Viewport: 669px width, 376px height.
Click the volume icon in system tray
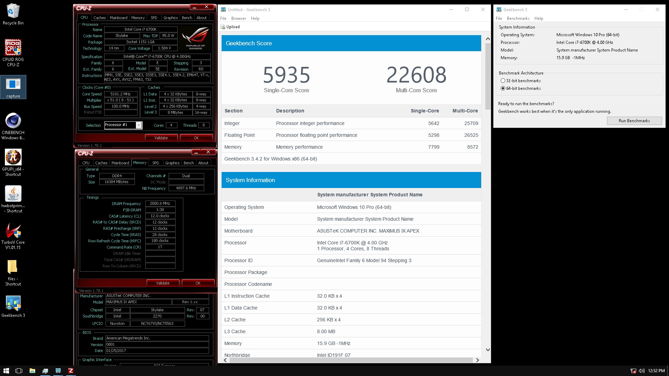coord(641,371)
